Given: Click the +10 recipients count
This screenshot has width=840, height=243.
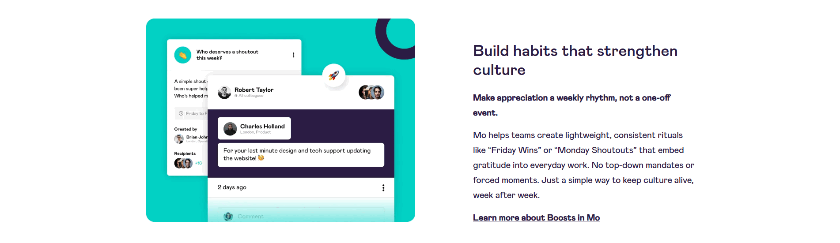Looking at the screenshot, I should point(199,163).
